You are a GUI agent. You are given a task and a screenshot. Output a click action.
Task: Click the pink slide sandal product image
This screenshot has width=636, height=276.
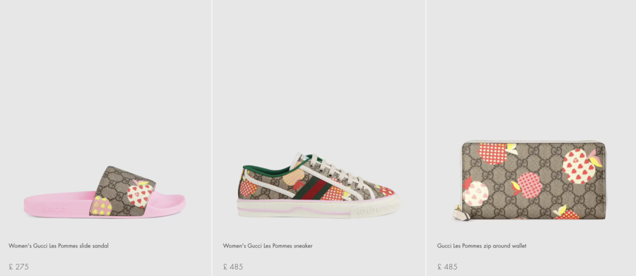coord(105,192)
